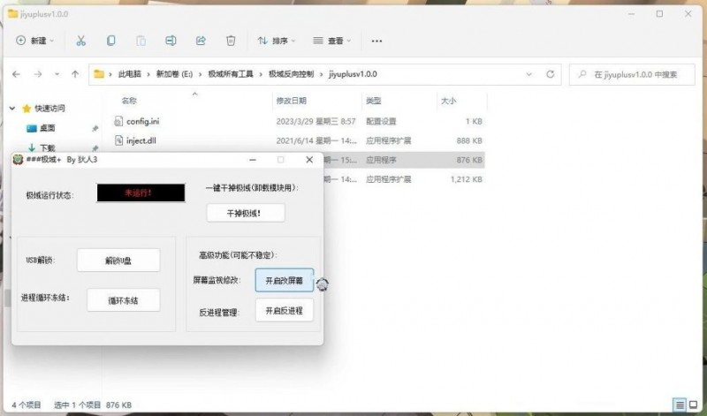The height and width of the screenshot is (416, 707).
Task: Click the pin icon next to 桌面
Action: pyautogui.click(x=95, y=128)
